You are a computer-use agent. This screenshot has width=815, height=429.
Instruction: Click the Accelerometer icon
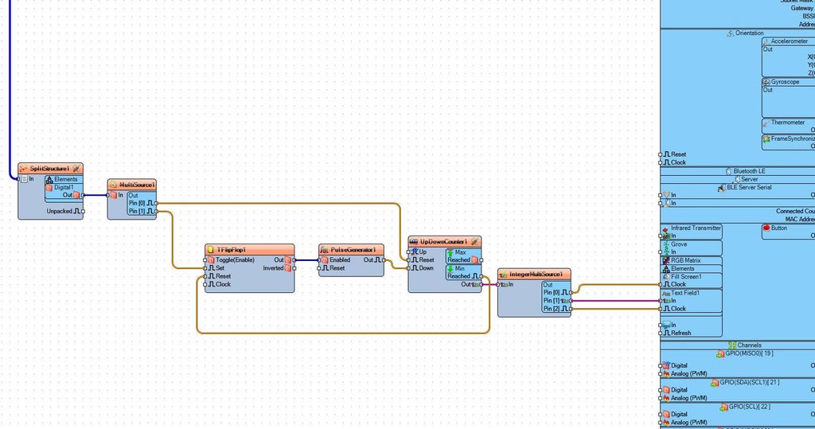766,41
